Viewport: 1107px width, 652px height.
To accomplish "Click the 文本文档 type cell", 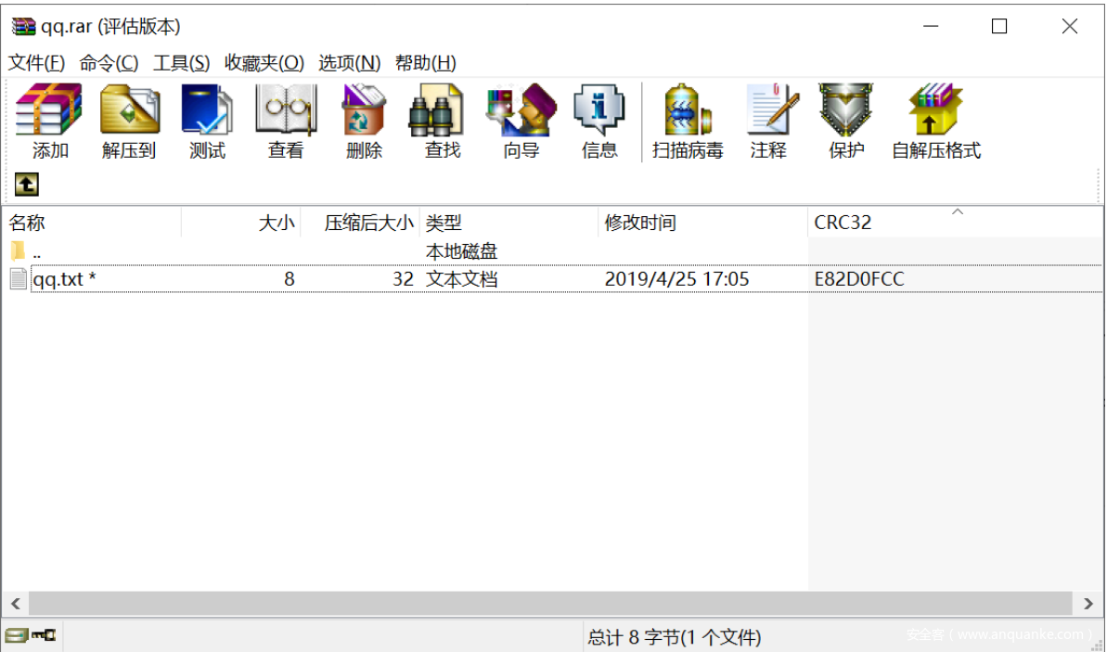I will 462,279.
